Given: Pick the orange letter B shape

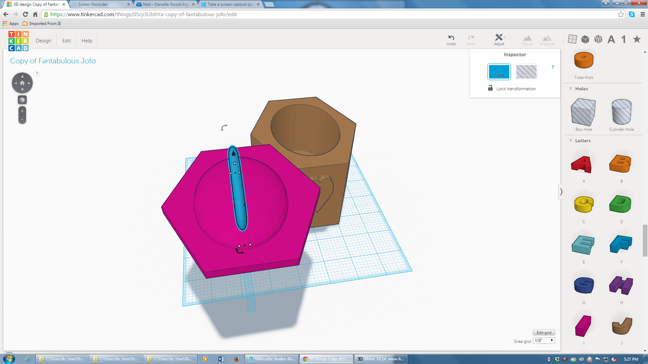Looking at the screenshot, I should click(x=620, y=164).
